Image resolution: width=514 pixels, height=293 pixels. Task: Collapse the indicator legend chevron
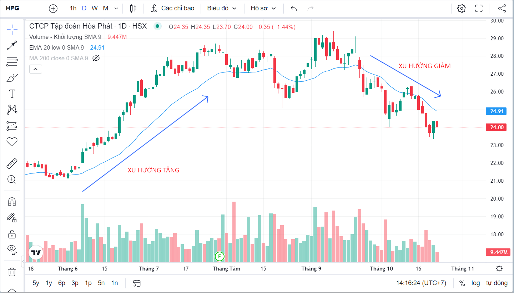[36, 69]
